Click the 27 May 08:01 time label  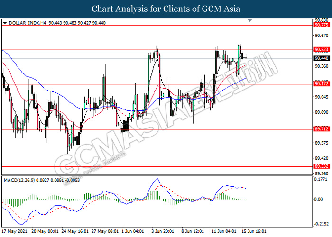tap(105, 231)
